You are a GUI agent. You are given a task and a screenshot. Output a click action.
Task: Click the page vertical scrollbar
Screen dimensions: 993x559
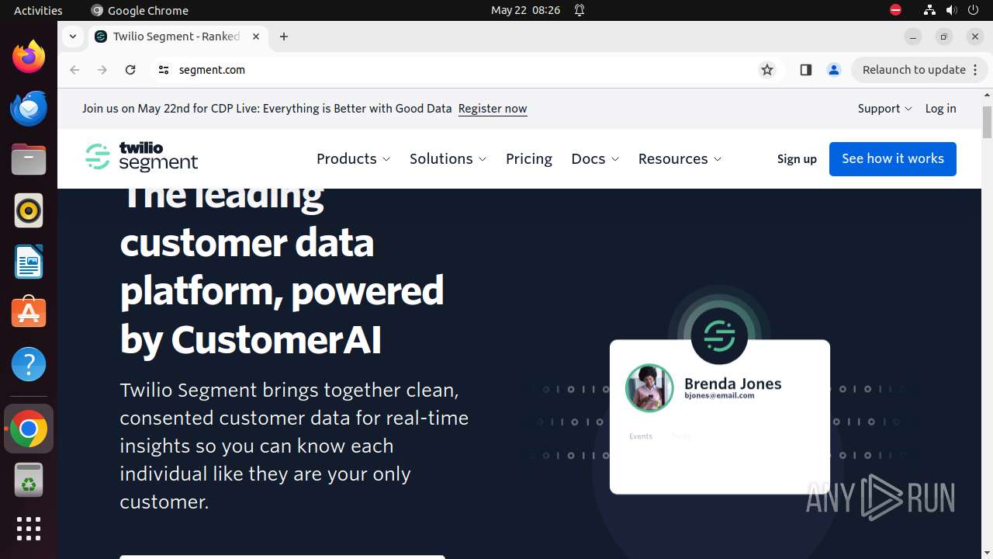[987, 122]
